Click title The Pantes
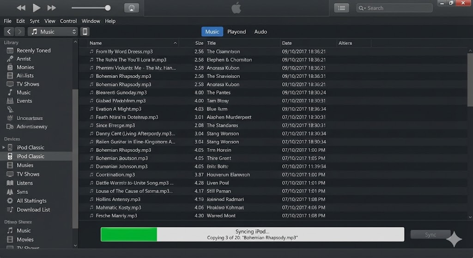Screen dimensions: 473x258 [x=218, y=92]
